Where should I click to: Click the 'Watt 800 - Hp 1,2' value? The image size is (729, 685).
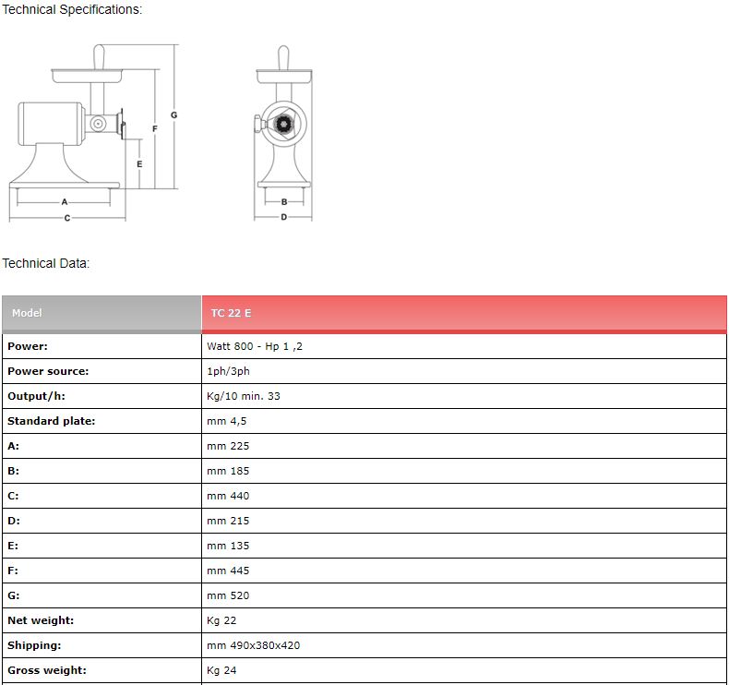click(255, 346)
